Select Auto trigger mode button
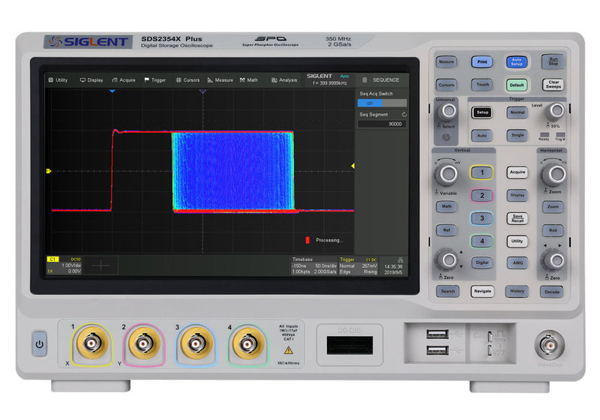The height and width of the screenshot is (420, 600). [x=481, y=136]
